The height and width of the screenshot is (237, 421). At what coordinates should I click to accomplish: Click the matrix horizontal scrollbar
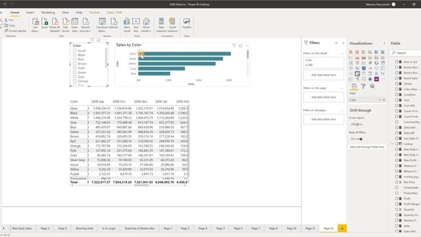(x=141, y=185)
